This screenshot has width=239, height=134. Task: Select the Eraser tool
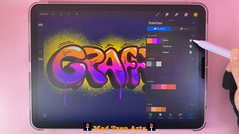[x=177, y=15]
